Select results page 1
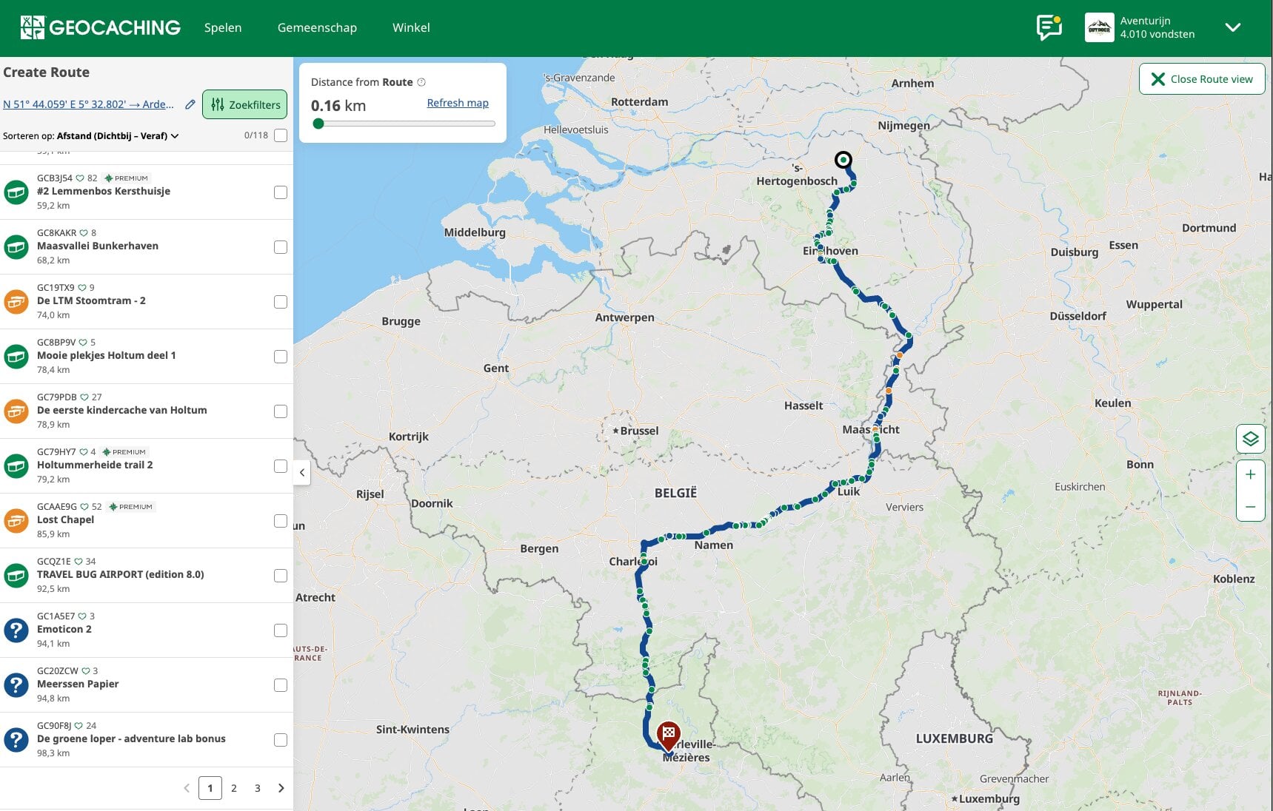1273x811 pixels. click(x=210, y=788)
